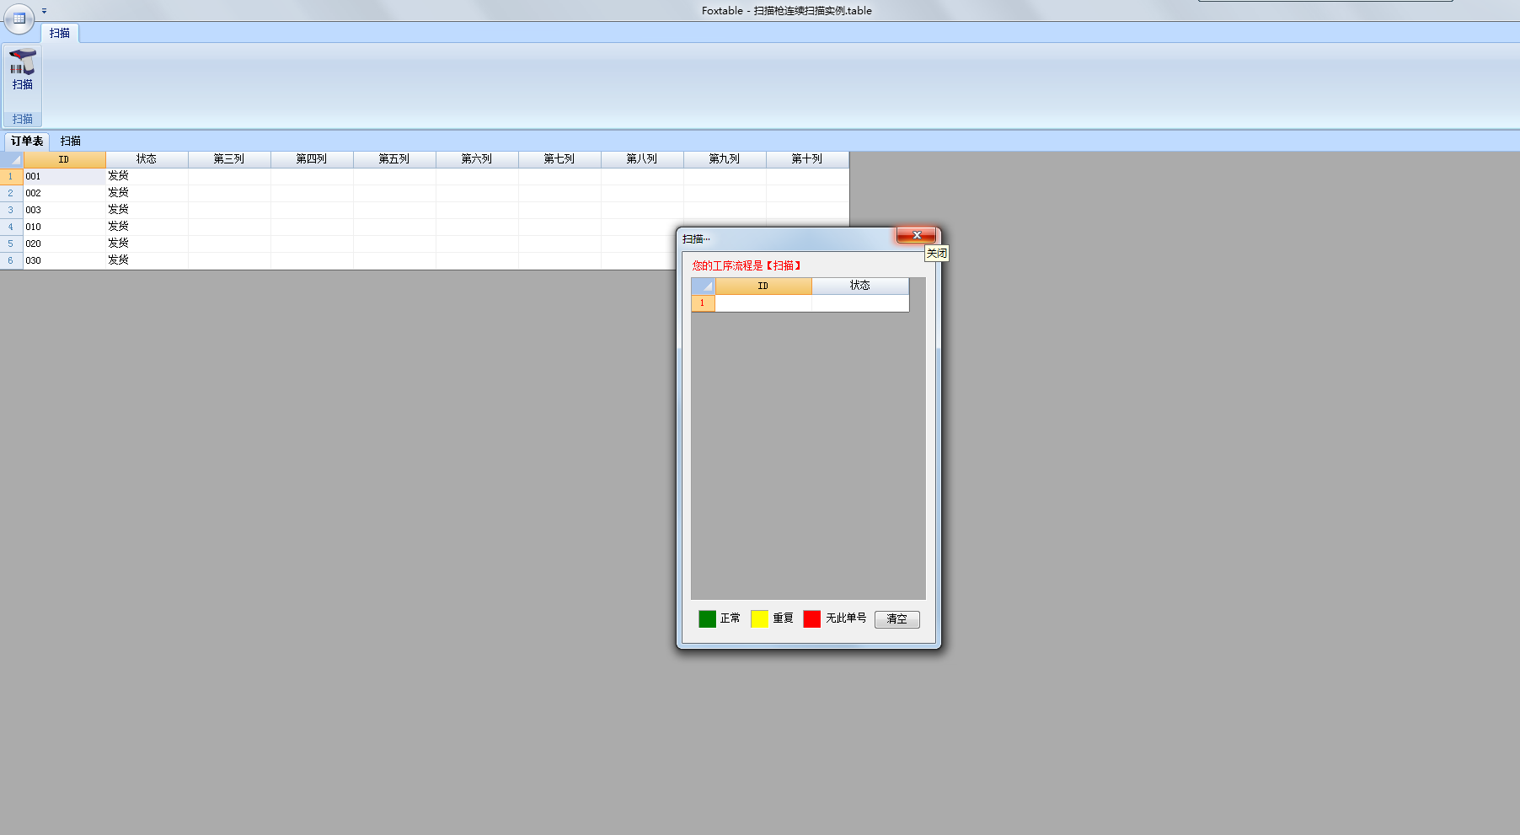The width and height of the screenshot is (1520, 835).
Task: Expand the quick access toolbar dropdown arrow
Action: [45, 11]
